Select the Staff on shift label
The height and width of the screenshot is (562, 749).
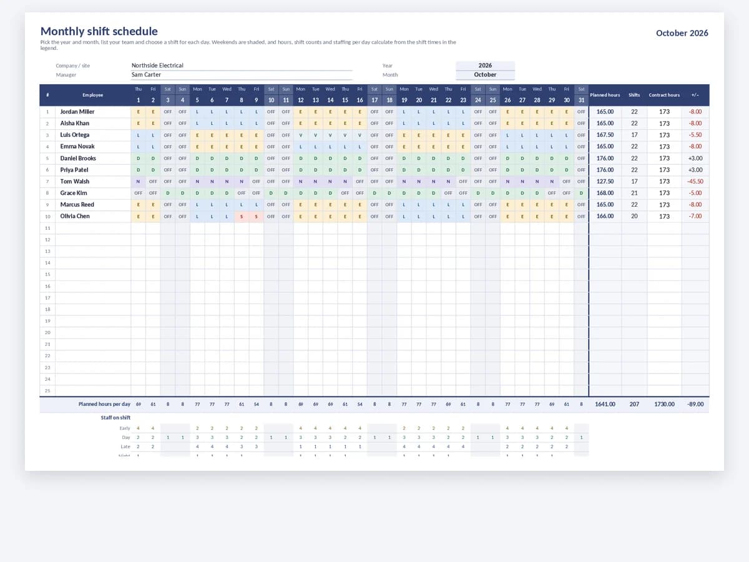point(115,418)
